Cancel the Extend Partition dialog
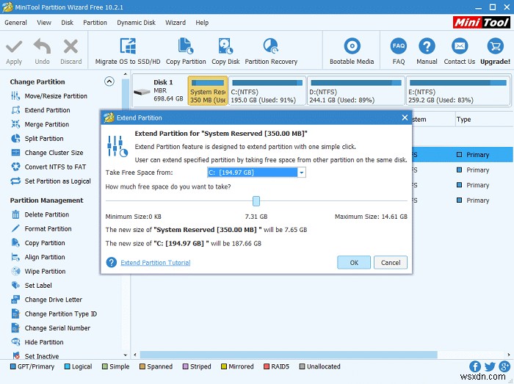 point(391,262)
